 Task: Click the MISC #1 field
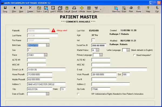(36, 65)
